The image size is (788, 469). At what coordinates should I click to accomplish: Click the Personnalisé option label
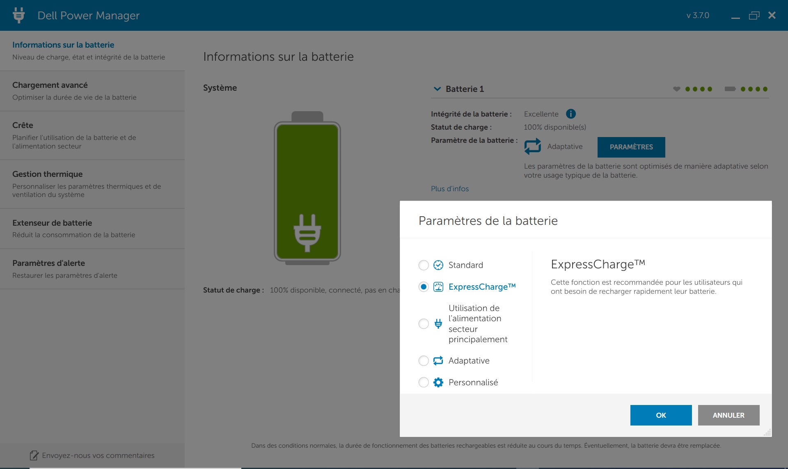[x=473, y=382]
